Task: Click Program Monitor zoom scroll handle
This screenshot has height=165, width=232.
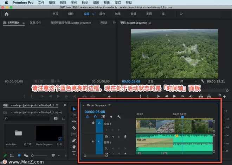Action: pyautogui.click(x=227, y=90)
